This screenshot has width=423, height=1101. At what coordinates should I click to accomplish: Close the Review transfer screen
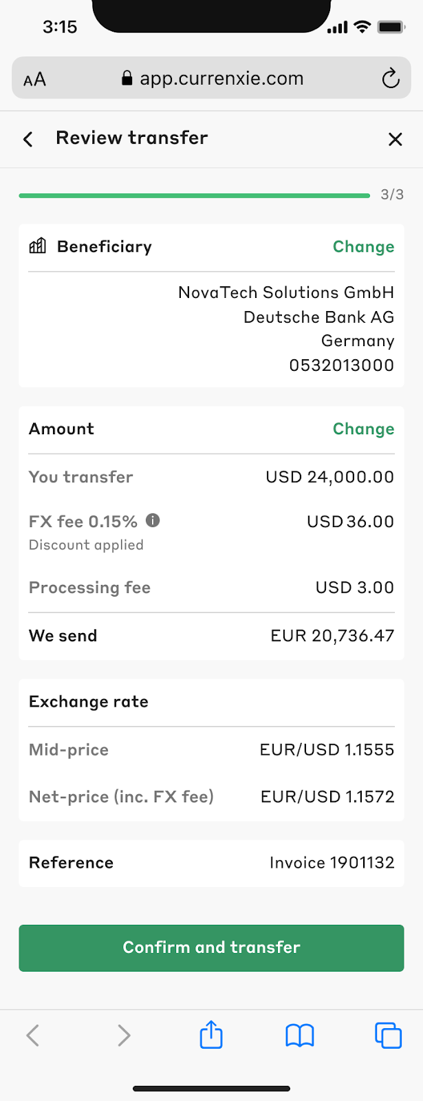click(x=395, y=139)
